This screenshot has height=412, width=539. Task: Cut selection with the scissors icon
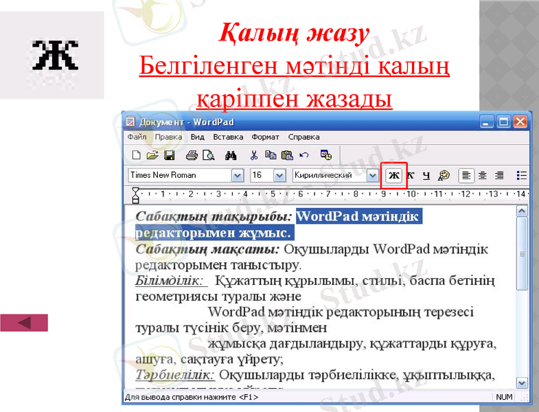pyautogui.click(x=254, y=155)
